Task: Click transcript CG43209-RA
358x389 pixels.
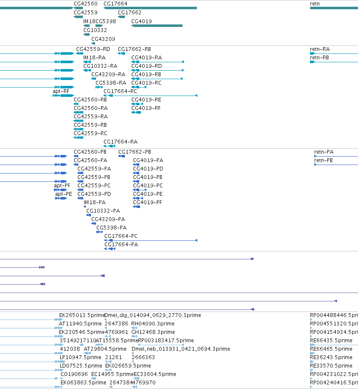Action: point(109,75)
